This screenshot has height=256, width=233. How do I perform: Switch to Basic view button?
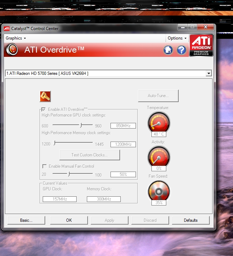[26, 220]
